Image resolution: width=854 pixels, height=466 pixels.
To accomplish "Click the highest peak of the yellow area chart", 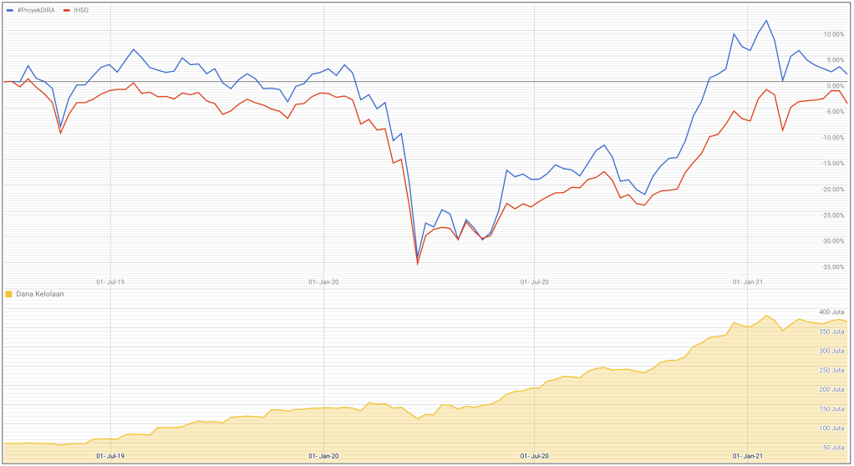I will 766,316.
